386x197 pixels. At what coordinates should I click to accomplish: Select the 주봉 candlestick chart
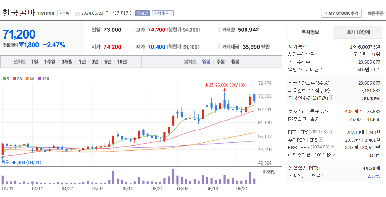click(x=221, y=62)
